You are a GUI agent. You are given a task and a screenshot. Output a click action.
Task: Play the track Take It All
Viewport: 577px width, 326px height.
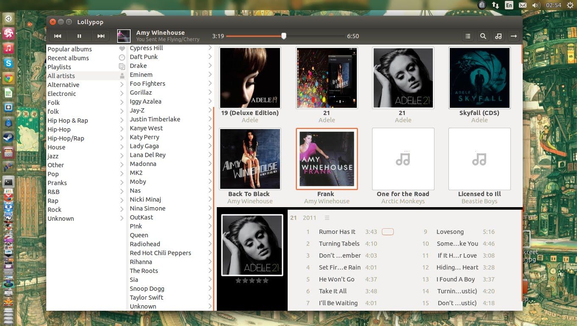coord(333,291)
